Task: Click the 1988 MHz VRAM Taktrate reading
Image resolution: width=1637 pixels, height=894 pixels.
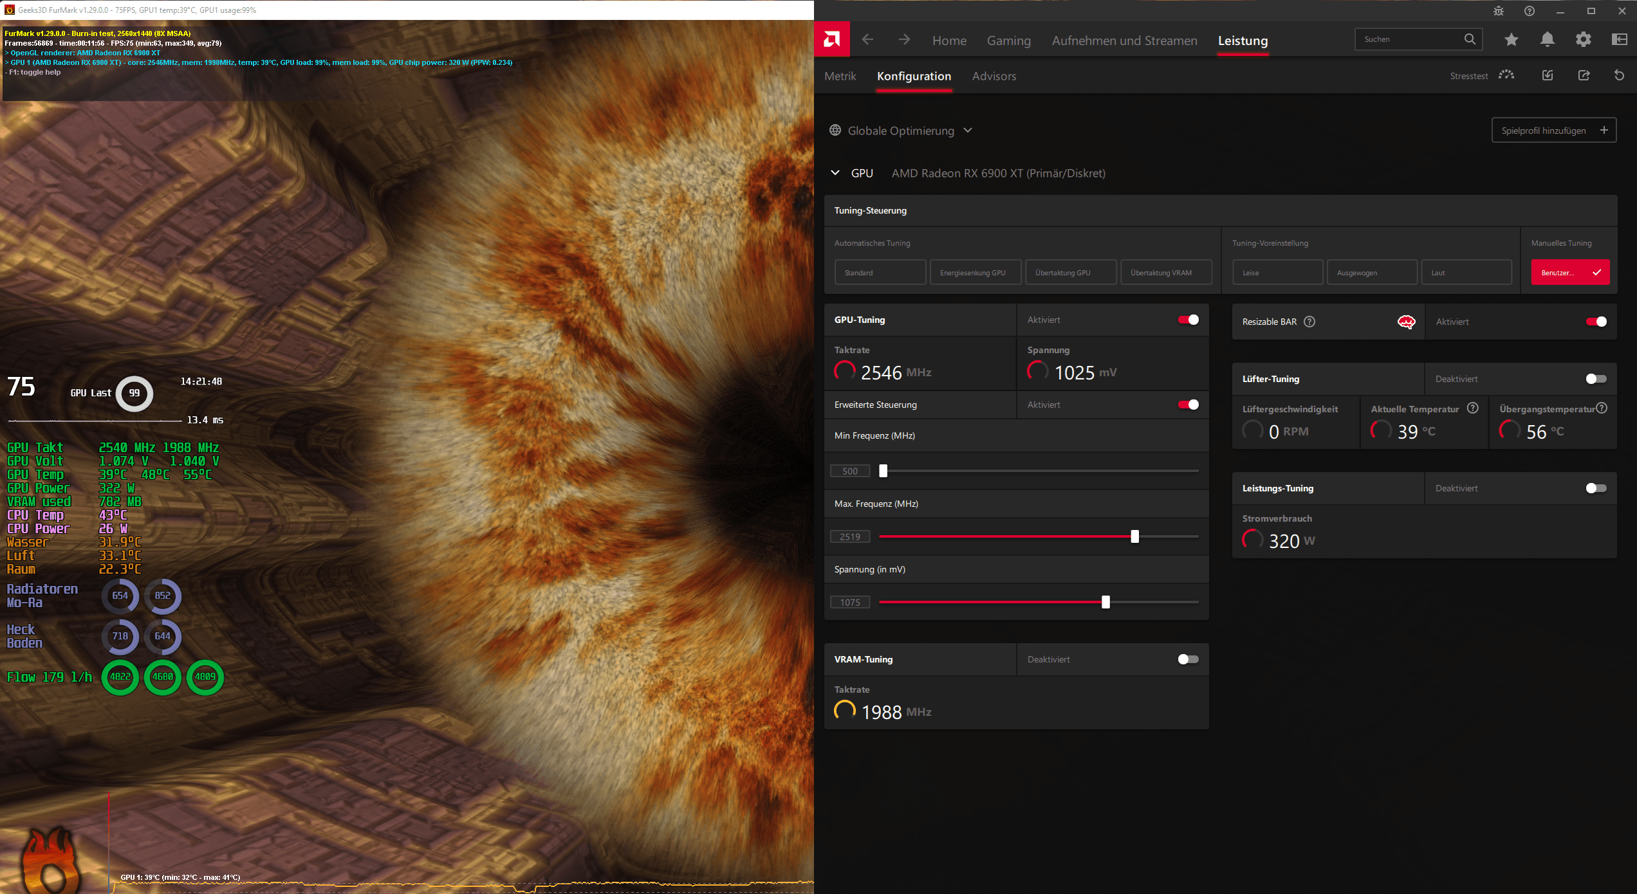Action: [896, 712]
